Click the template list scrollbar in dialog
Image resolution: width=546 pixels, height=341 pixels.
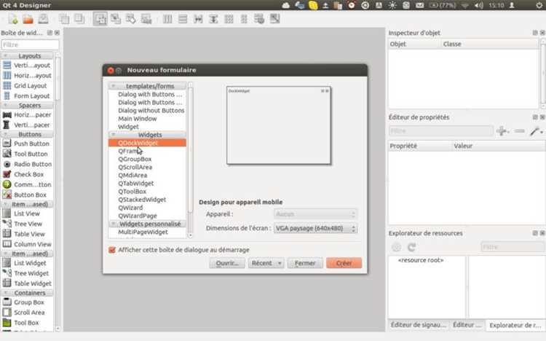tap(190, 150)
